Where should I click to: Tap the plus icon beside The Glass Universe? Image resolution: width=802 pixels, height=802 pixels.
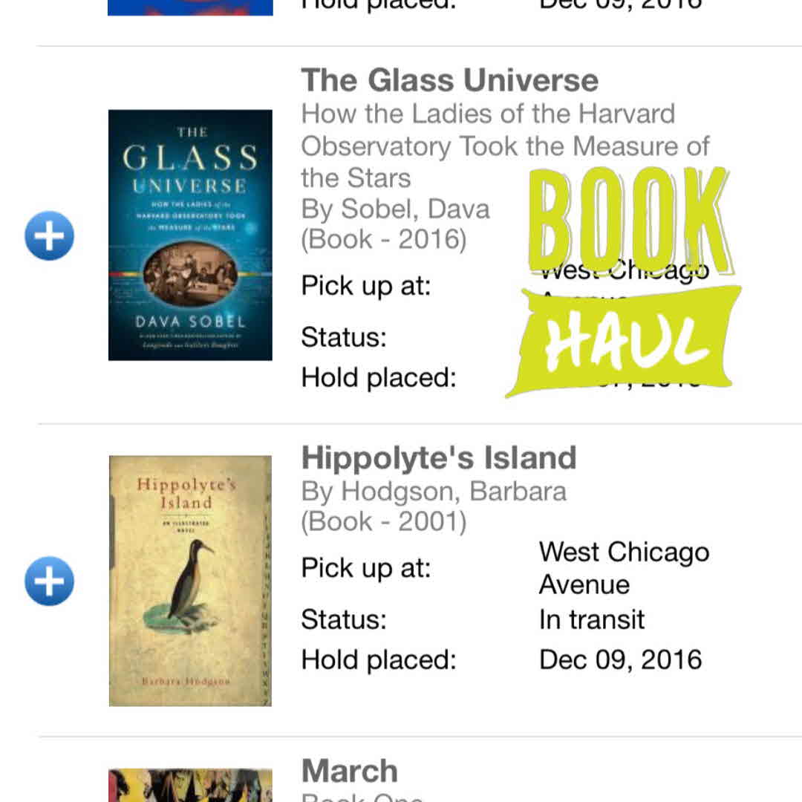pos(49,236)
